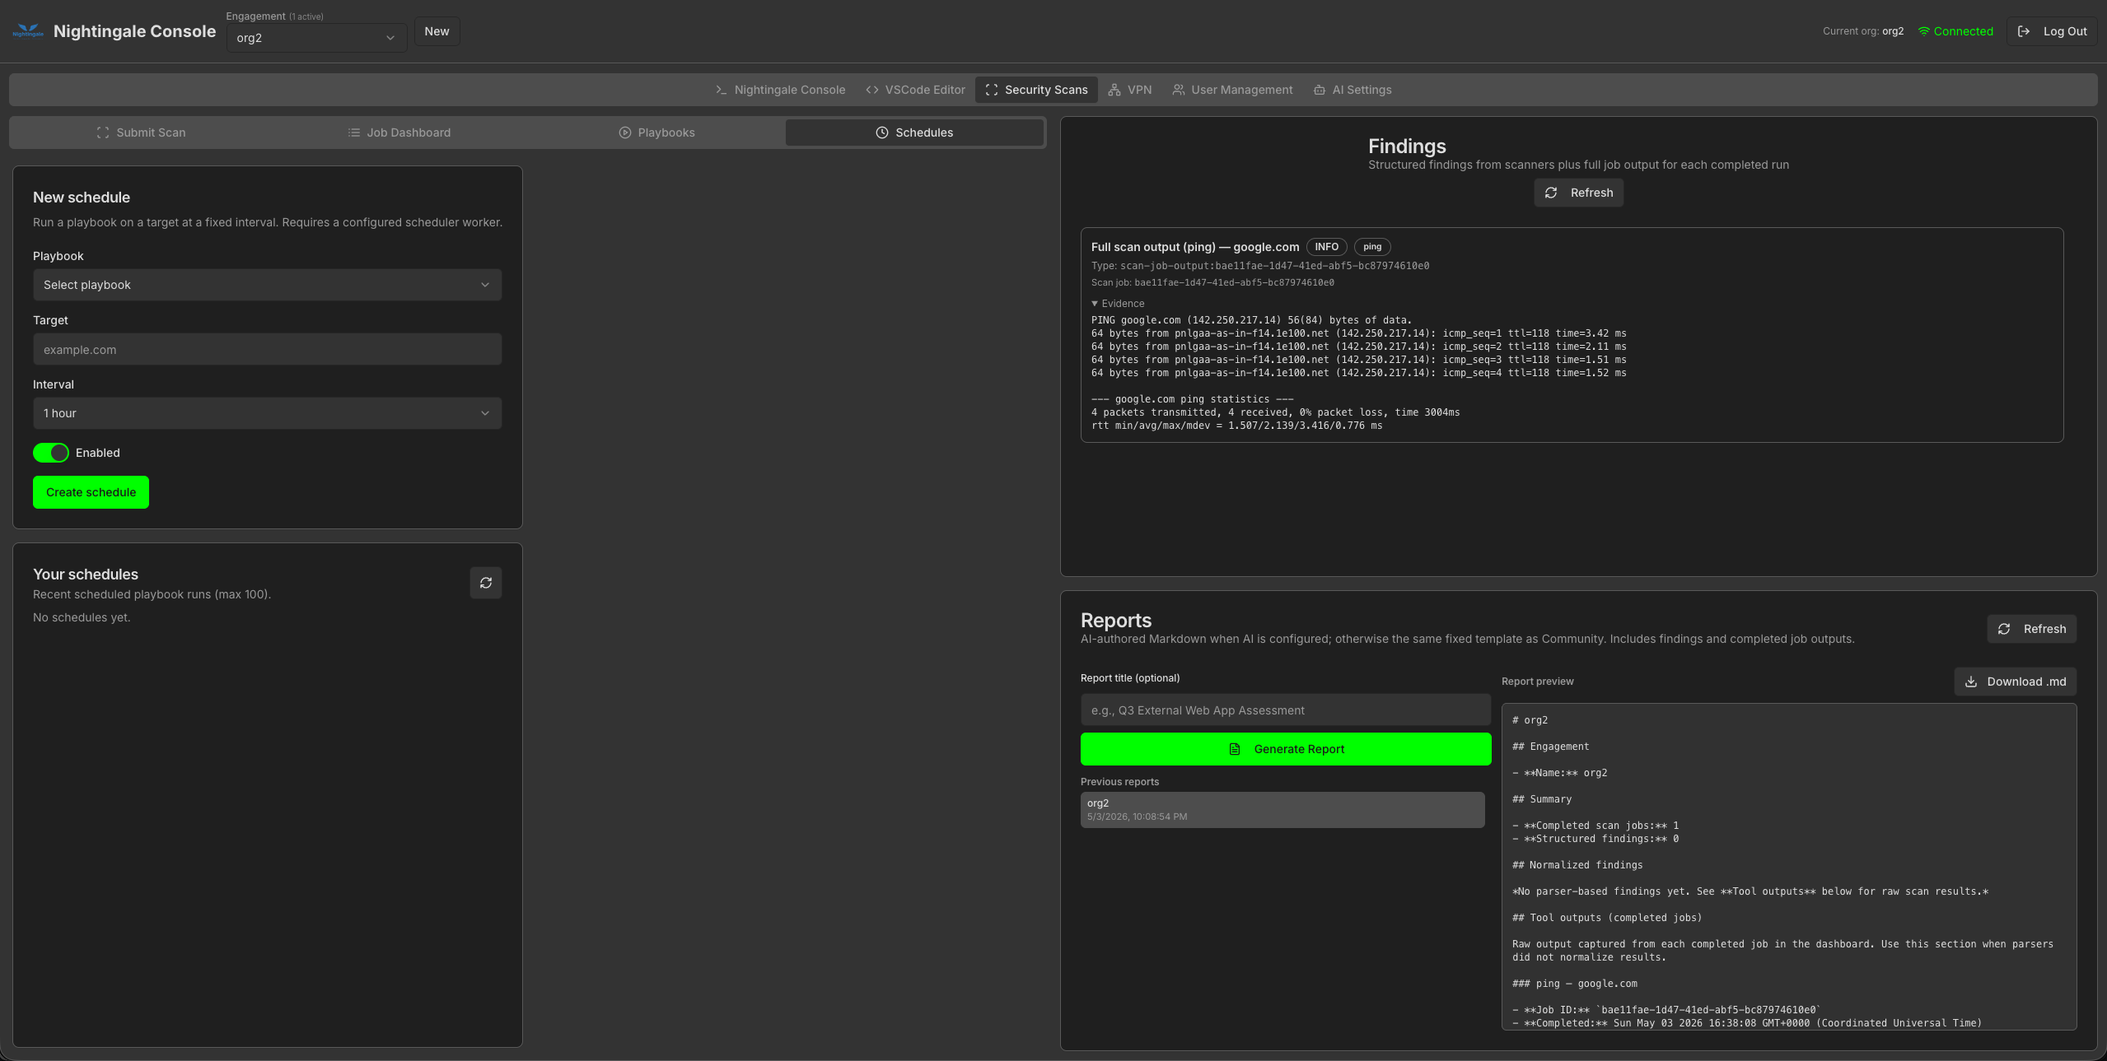Click the users icon on User Management tab
The width and height of the screenshot is (2107, 1061).
[1179, 90]
